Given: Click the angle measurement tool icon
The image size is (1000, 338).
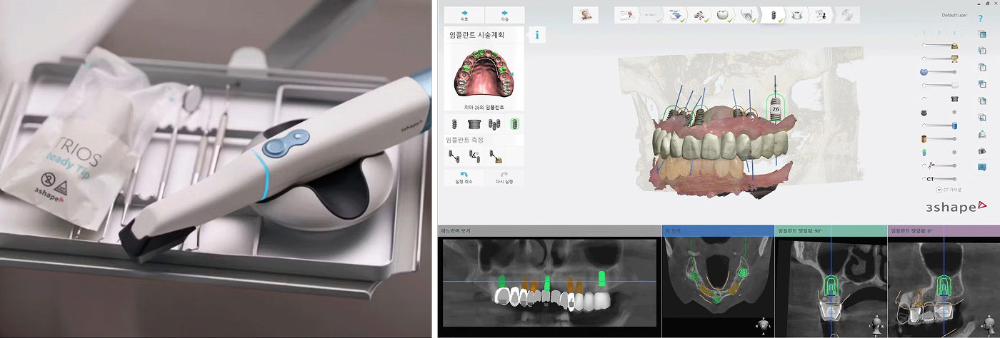Looking at the screenshot, I should tap(473, 154).
